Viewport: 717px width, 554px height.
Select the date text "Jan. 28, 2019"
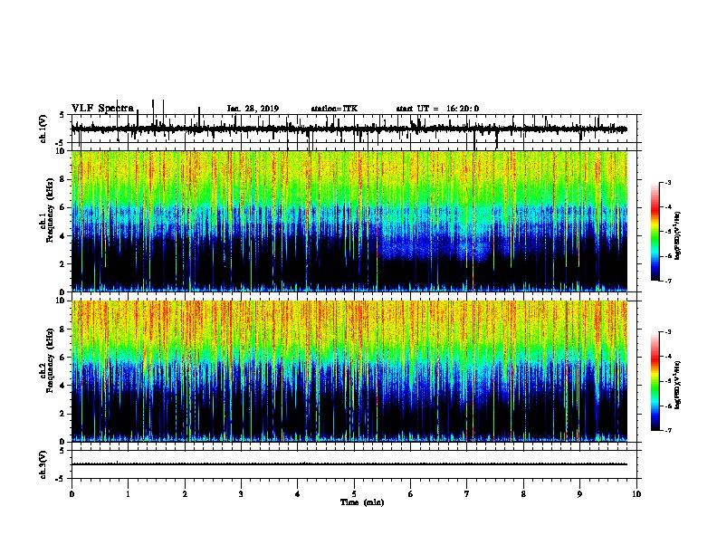pos(253,109)
